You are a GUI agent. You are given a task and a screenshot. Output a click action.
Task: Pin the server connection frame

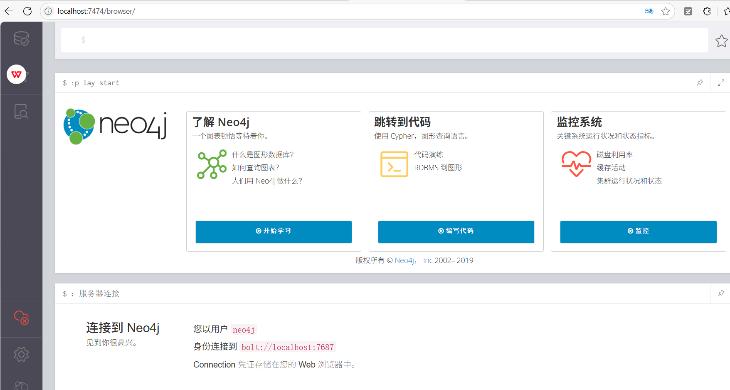pos(721,293)
